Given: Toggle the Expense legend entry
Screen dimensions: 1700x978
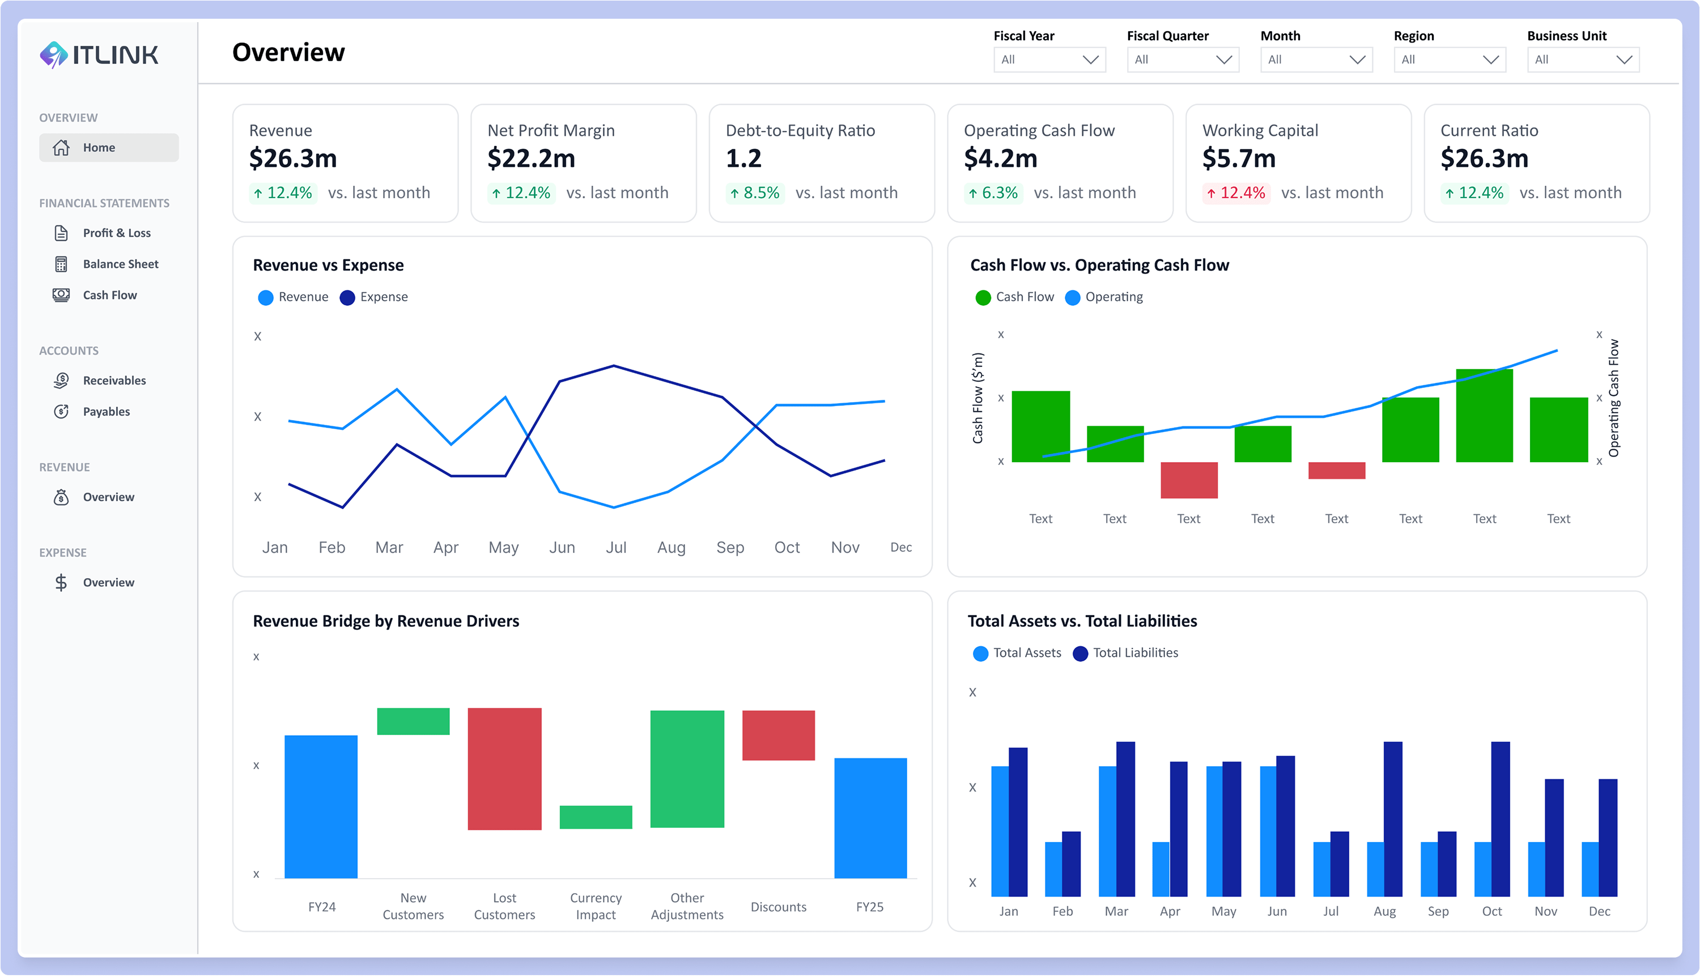Looking at the screenshot, I should point(373,296).
